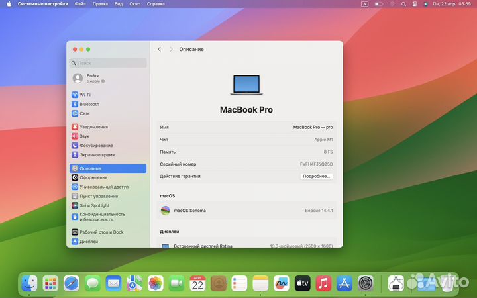
Task: Open App Store from the Dock
Action: tap(344, 283)
